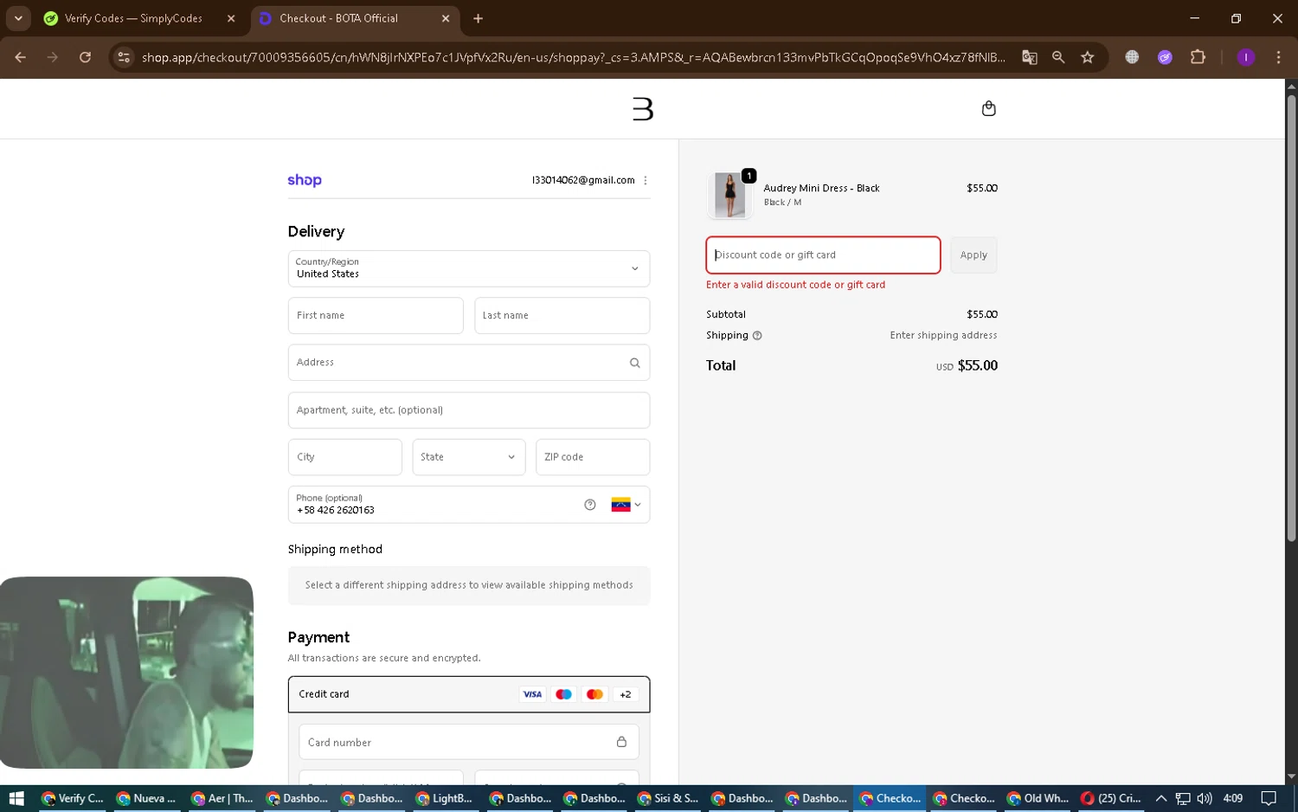Open the Old Wh... taskbar window

pyautogui.click(x=1038, y=798)
